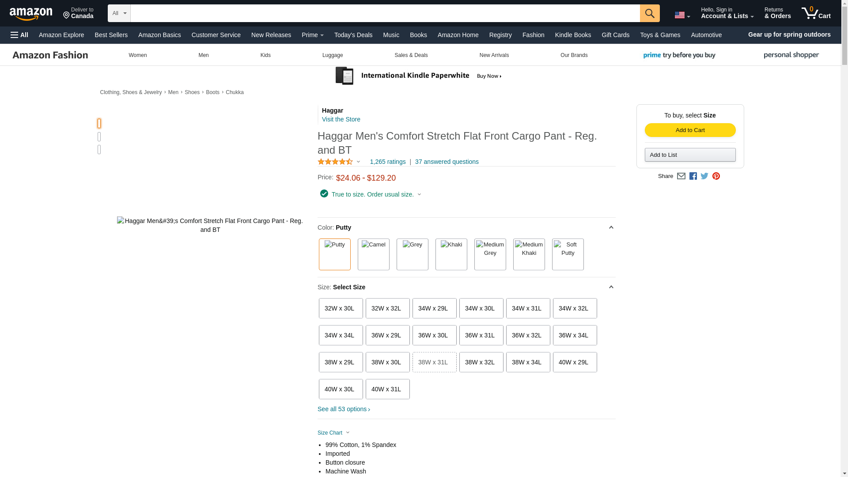Pick the 40W x 31L size
This screenshot has height=477, width=848.
click(x=387, y=389)
